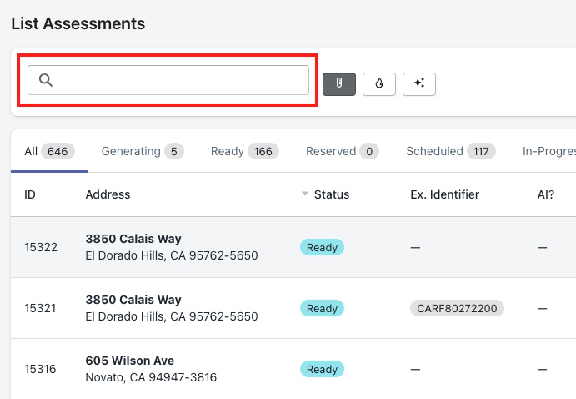Open the Scheduled 117 tab
576x399 pixels.
[x=451, y=151]
